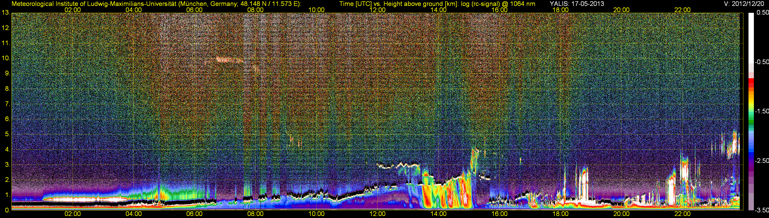Click the top axis time label 04:00
Image resolution: width=769 pixels, height=218 pixels.
[x=134, y=10]
